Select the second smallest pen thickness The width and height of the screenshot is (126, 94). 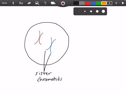click(85, 11)
